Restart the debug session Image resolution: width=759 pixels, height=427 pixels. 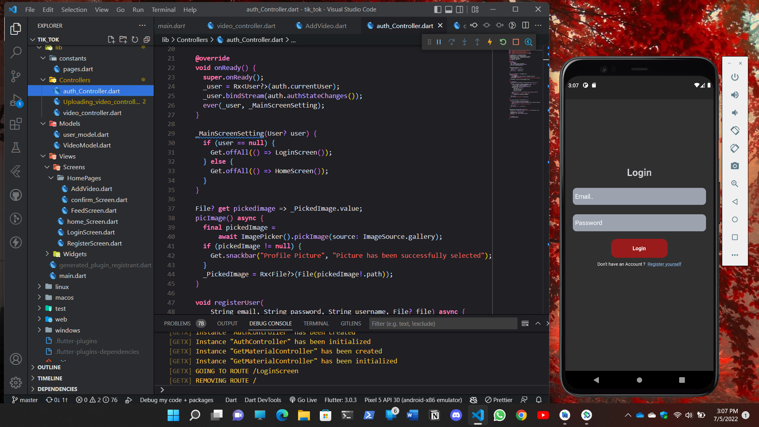coord(503,42)
